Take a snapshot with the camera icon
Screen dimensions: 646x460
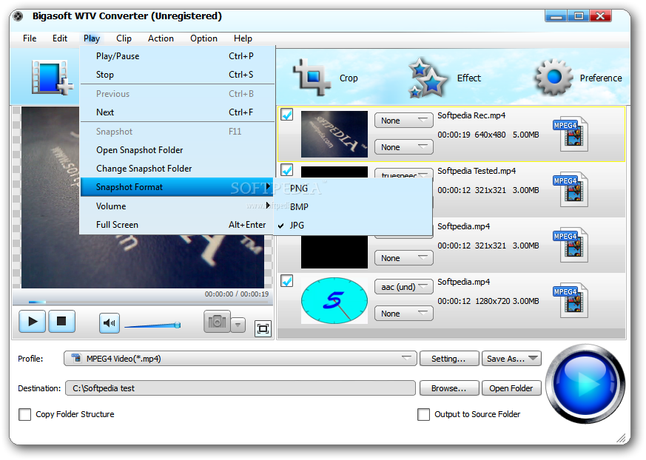pos(217,322)
